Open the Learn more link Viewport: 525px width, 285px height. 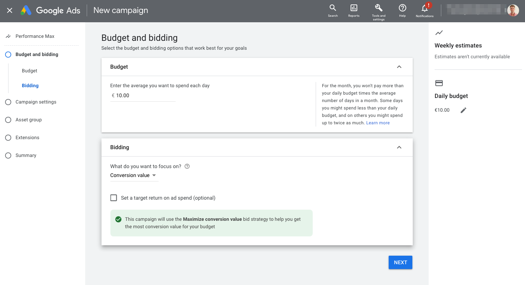coord(378,123)
